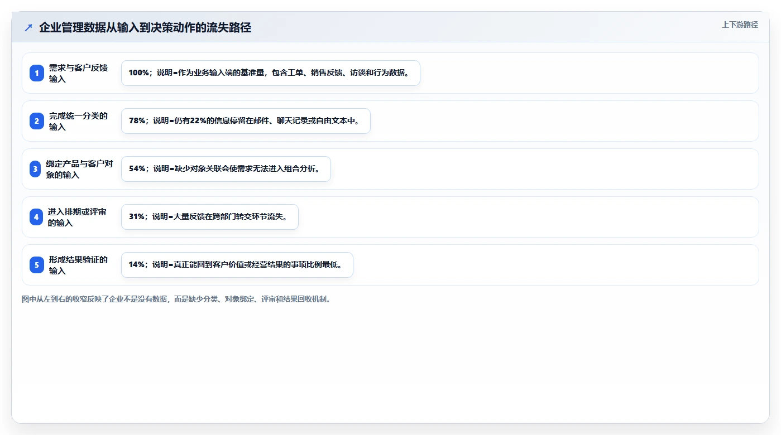This screenshot has width=781, height=435.
Task: Click the 需求与客户反馈输入 stage label
Action: click(x=78, y=73)
